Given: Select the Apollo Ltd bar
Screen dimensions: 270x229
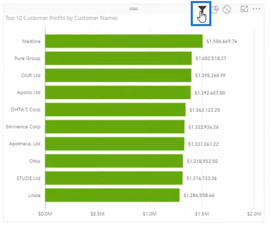Looking at the screenshot, I should [x=118, y=93].
